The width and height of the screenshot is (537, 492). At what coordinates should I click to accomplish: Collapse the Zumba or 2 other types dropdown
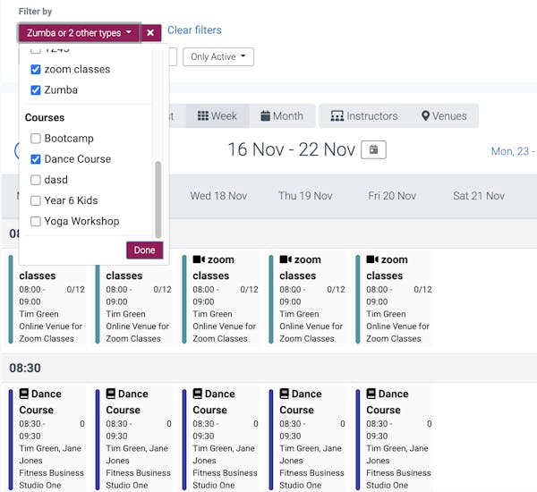(79, 33)
